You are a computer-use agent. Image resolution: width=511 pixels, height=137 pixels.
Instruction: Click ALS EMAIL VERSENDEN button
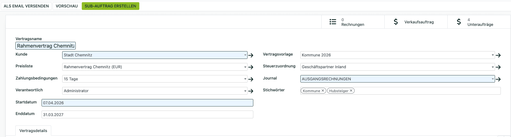pos(26,6)
